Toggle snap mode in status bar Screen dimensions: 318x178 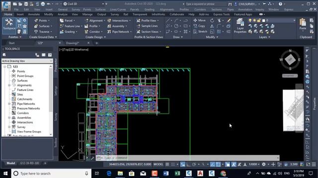[x=173, y=165]
